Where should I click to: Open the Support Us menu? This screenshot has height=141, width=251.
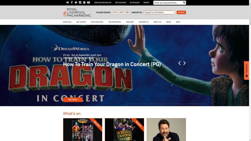[x=144, y=22]
